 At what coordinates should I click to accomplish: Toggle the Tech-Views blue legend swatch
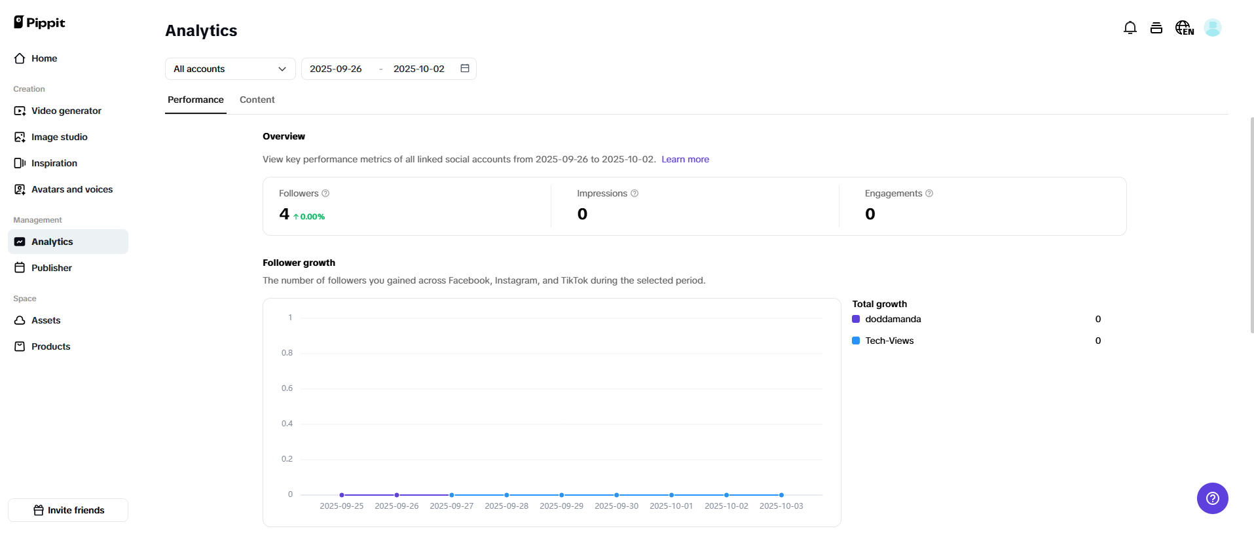(856, 341)
